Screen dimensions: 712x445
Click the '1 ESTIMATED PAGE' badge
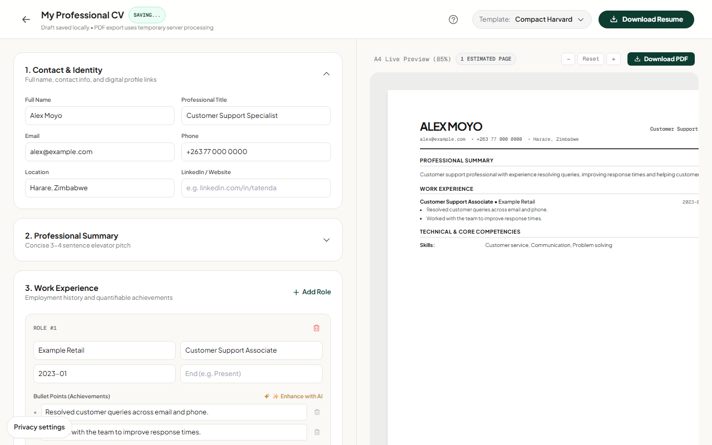(486, 59)
